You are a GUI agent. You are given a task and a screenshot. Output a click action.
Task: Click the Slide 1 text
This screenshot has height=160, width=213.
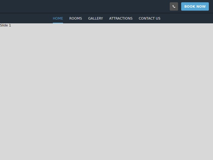click(x=5, y=25)
